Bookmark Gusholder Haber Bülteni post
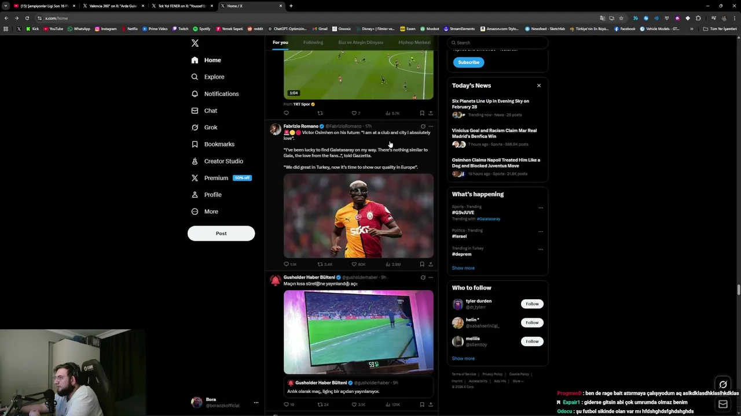Screen dimensions: 741x416 422,404
